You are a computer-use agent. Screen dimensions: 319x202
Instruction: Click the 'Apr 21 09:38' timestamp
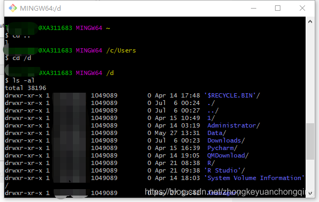click(x=177, y=170)
